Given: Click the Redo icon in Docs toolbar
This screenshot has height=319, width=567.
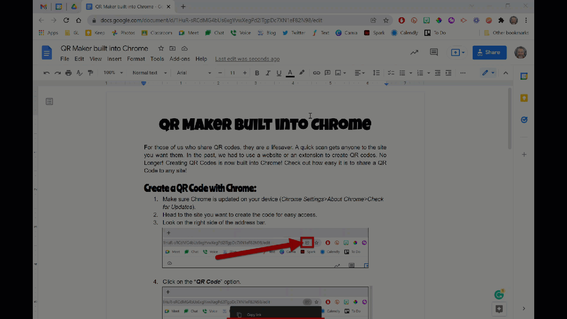Looking at the screenshot, I should (58, 73).
